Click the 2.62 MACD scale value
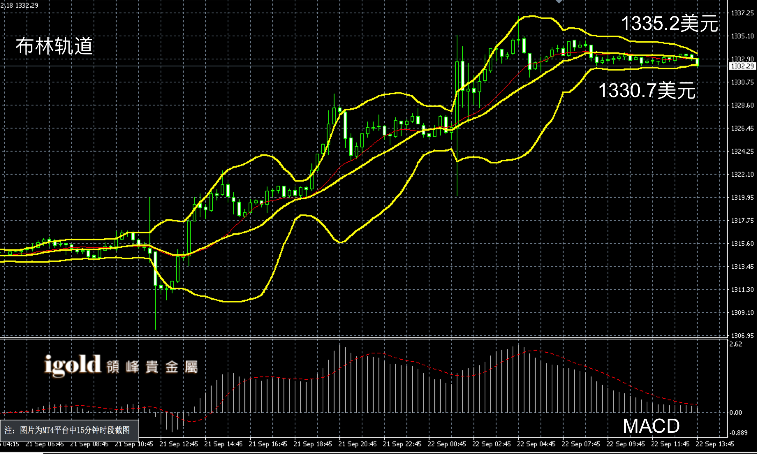 pyautogui.click(x=736, y=344)
